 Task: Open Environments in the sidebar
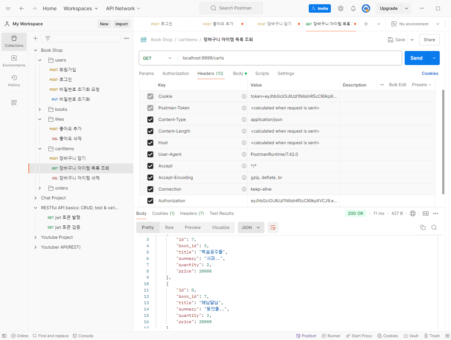click(x=14, y=61)
